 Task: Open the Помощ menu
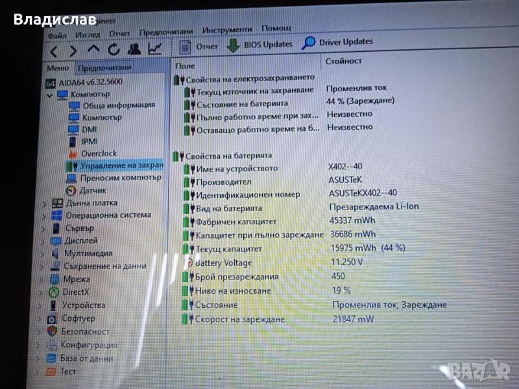click(x=276, y=28)
